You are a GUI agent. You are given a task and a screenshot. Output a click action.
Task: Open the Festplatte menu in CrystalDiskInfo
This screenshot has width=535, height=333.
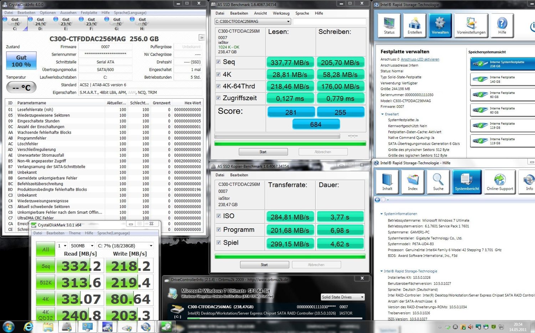89,12
